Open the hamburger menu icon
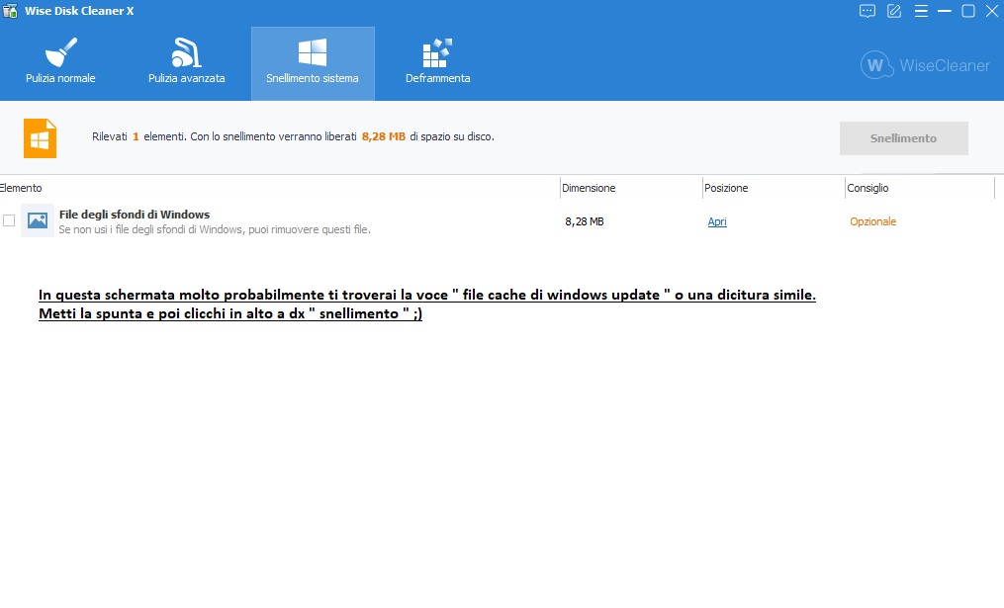The height and width of the screenshot is (608, 1004). [x=921, y=11]
